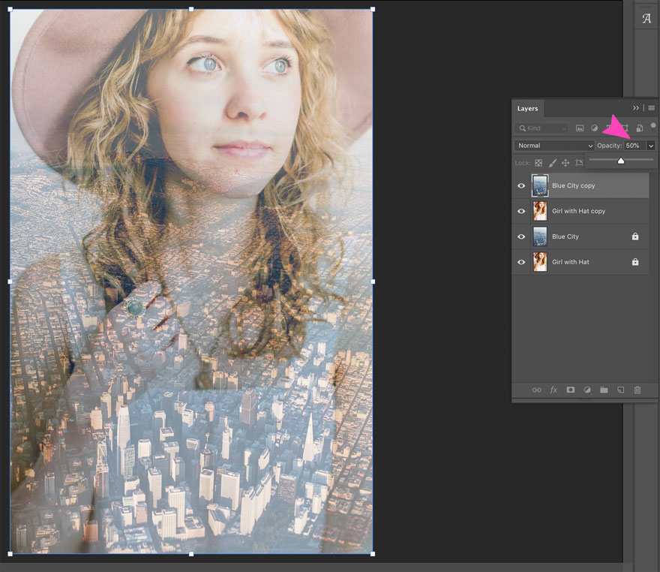This screenshot has height=572, width=660.
Task: Switch to the Layers tab
Action: tap(527, 108)
